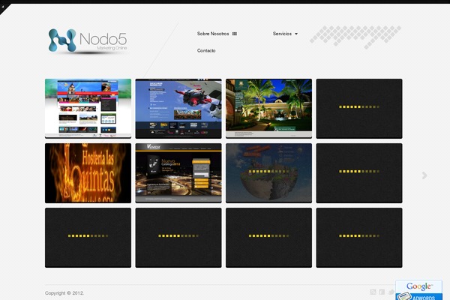This screenshot has width=450, height=300.
Task: Click the next page arrow beside the gallery
Action: click(424, 175)
